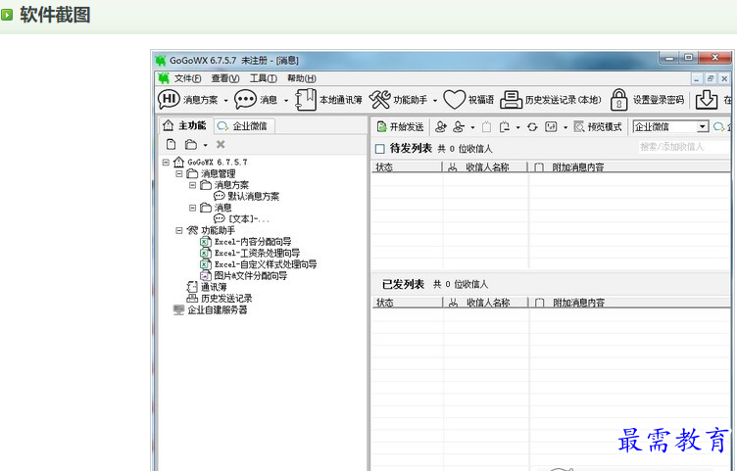Click inner document restore button in menu bar
This screenshot has width=737, height=471.
pyautogui.click(x=711, y=79)
